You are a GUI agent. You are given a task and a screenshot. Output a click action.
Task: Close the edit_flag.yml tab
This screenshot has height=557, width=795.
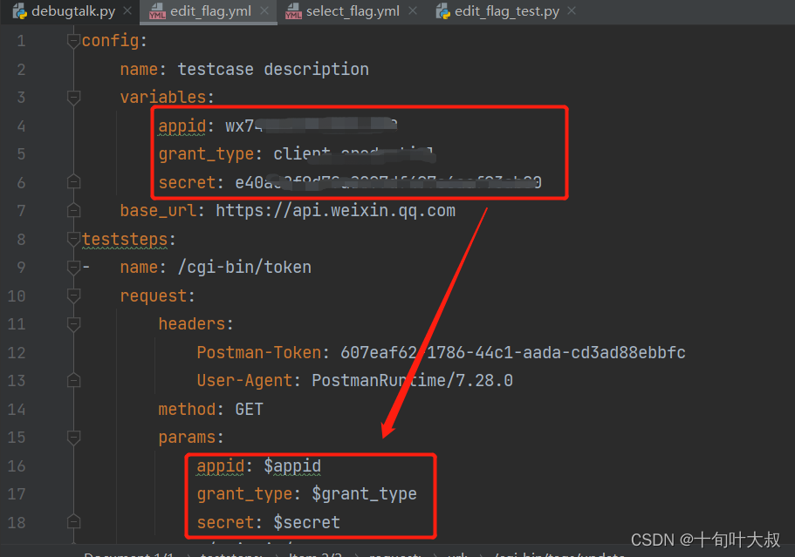tap(264, 10)
